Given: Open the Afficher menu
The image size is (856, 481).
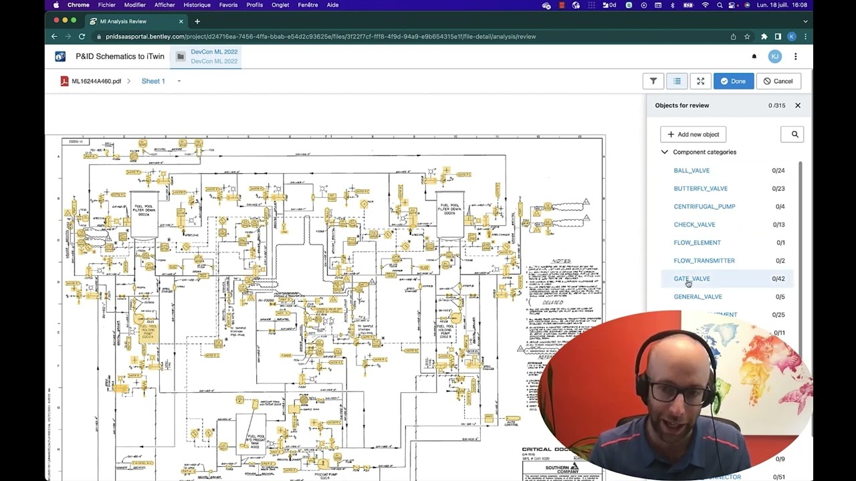Looking at the screenshot, I should [165, 5].
